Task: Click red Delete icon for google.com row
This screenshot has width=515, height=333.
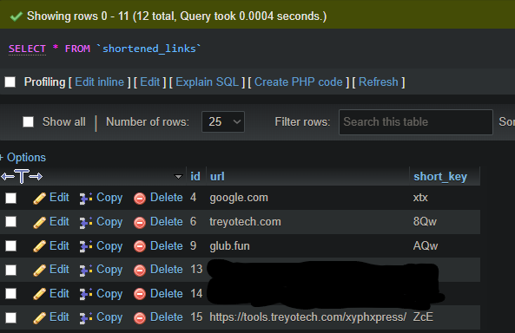Action: (x=140, y=199)
